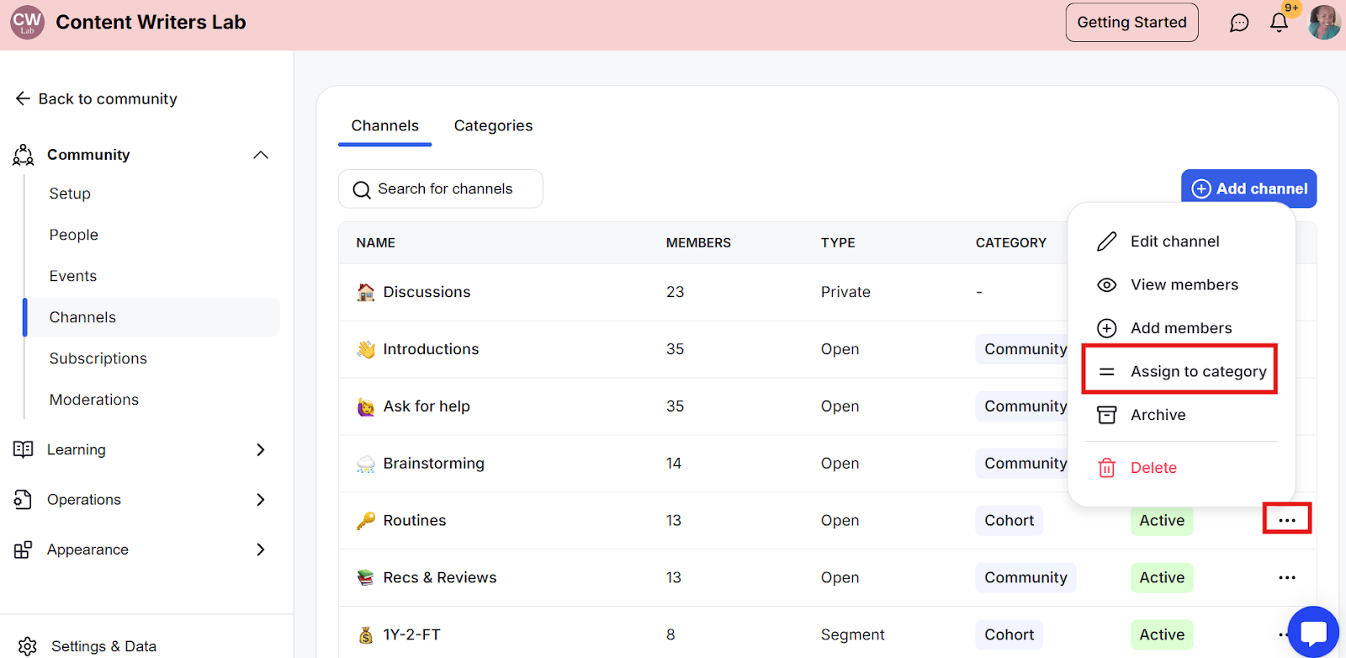The height and width of the screenshot is (658, 1346).
Task: Collapse the Community section chevron
Action: [x=261, y=155]
